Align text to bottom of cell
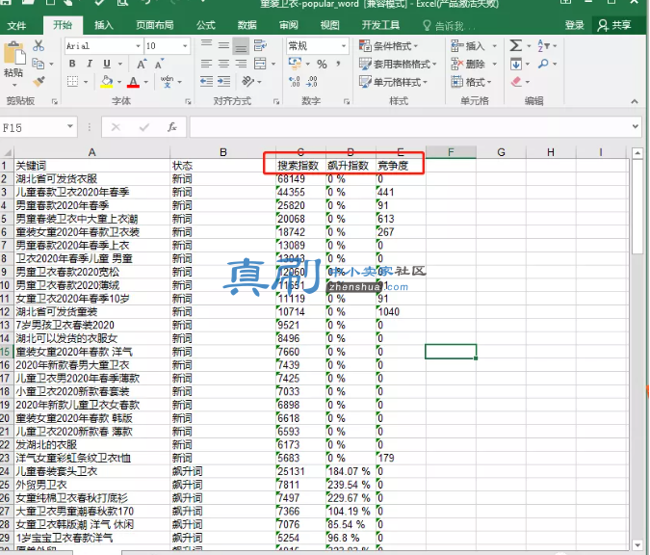 (x=241, y=46)
